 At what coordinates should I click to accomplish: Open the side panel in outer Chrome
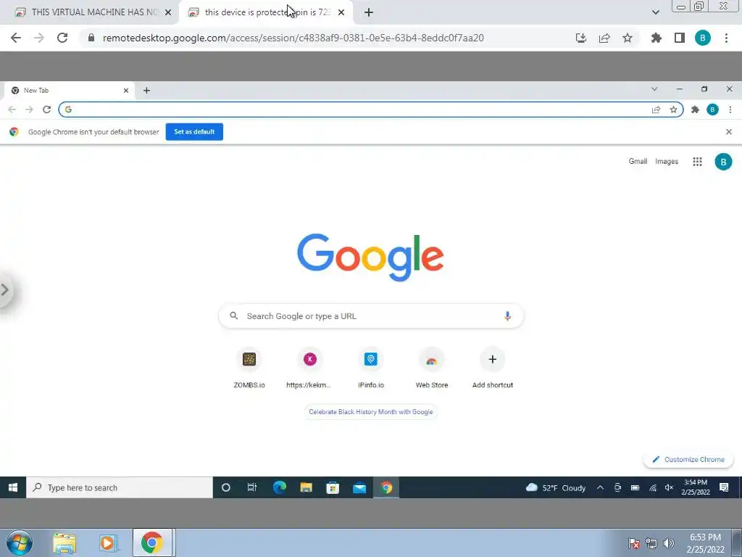(680, 38)
